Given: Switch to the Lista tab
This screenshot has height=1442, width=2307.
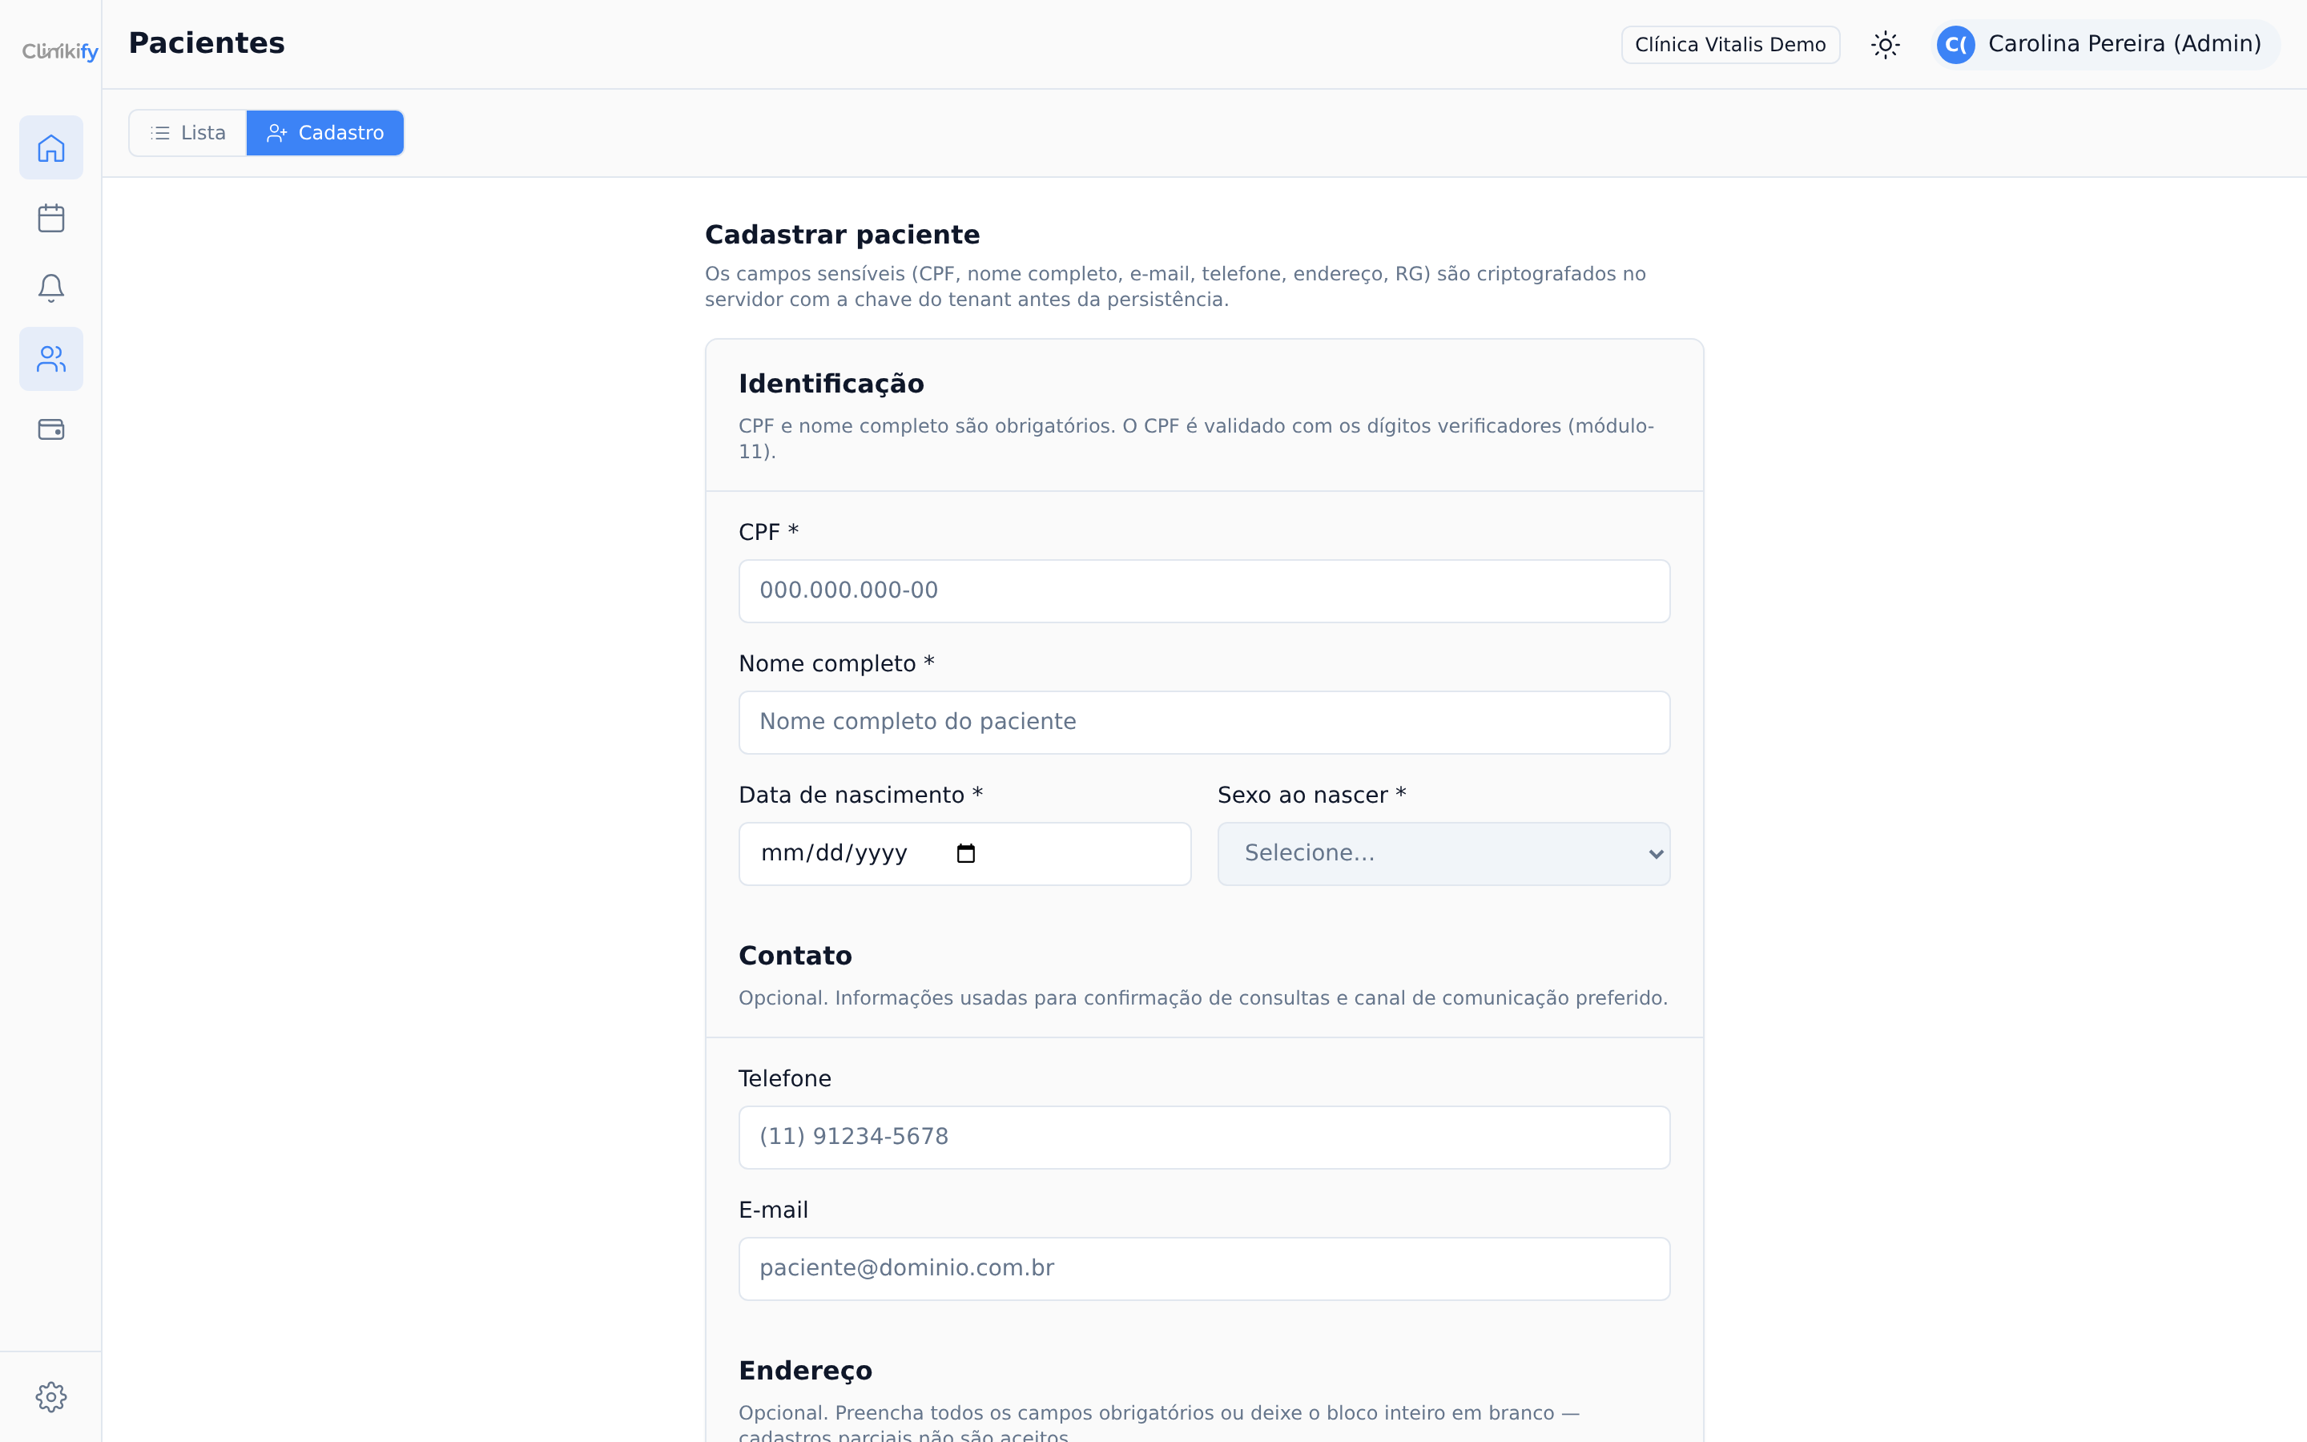Looking at the screenshot, I should (x=187, y=132).
